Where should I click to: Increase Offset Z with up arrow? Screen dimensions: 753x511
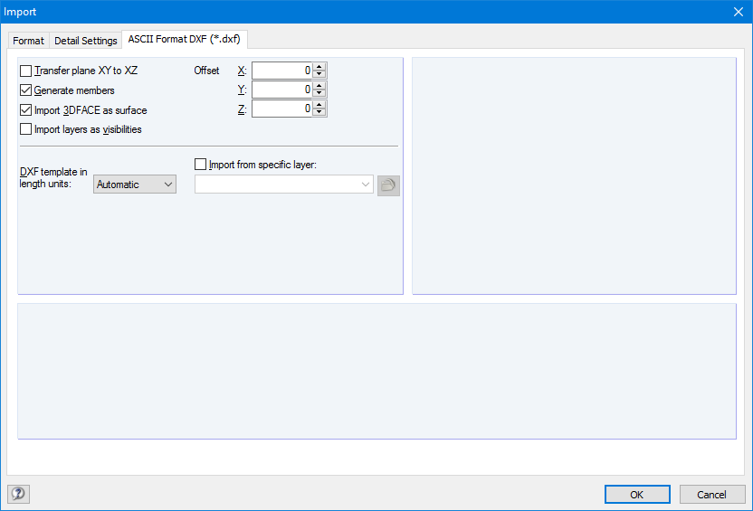click(x=319, y=105)
